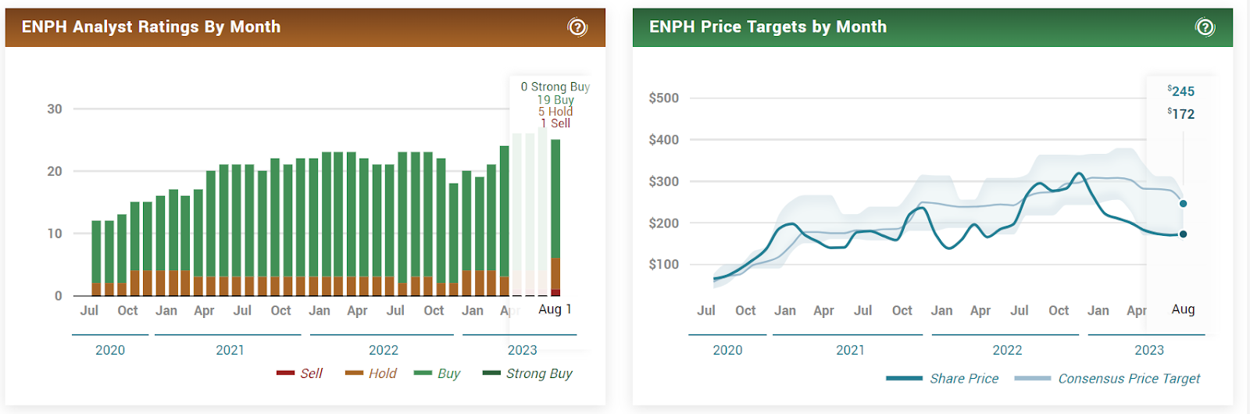Viewport: 1250px width, 414px height.
Task: Click the 2021 year label under ratings chart
Action: coord(230,350)
